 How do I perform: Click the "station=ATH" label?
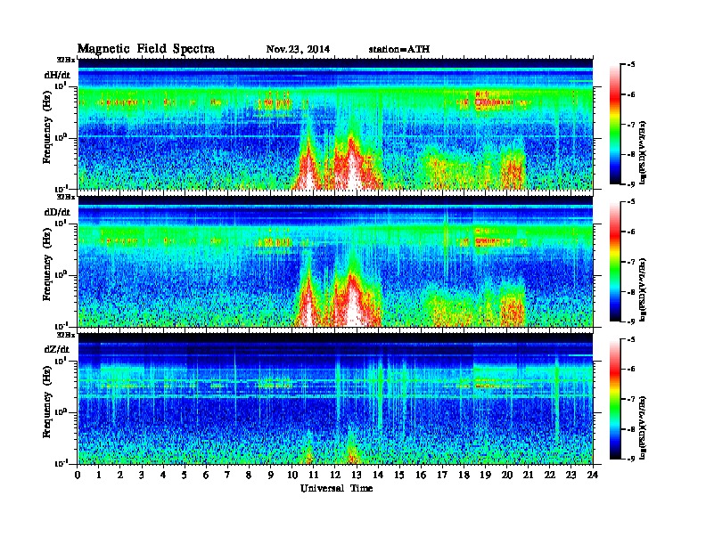point(399,50)
